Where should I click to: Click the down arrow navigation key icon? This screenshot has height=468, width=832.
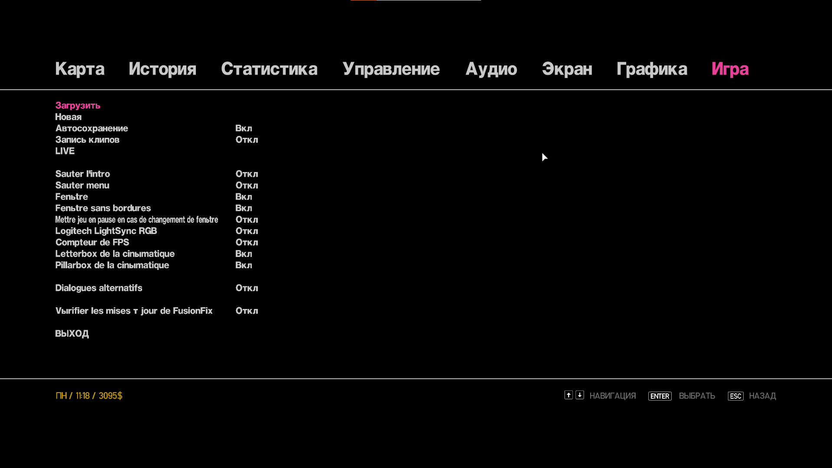pyautogui.click(x=580, y=395)
